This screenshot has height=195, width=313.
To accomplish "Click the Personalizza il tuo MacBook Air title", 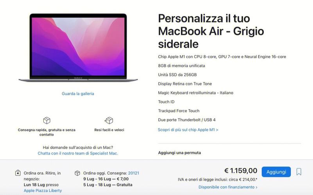I will pos(211,31).
